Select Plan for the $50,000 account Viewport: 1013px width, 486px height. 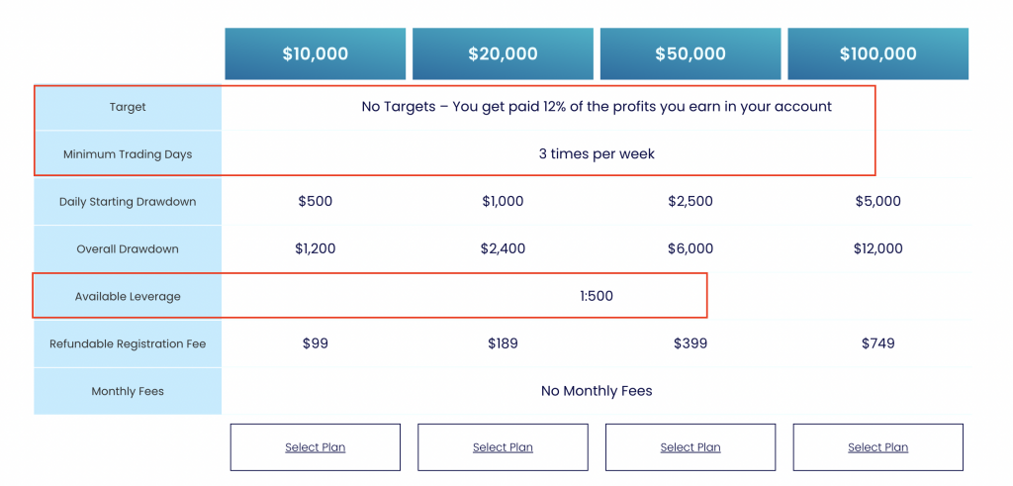point(690,447)
